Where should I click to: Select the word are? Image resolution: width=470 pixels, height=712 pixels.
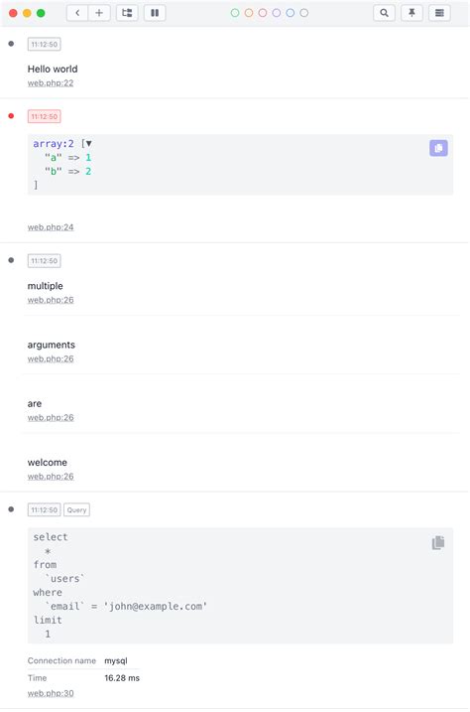point(35,404)
